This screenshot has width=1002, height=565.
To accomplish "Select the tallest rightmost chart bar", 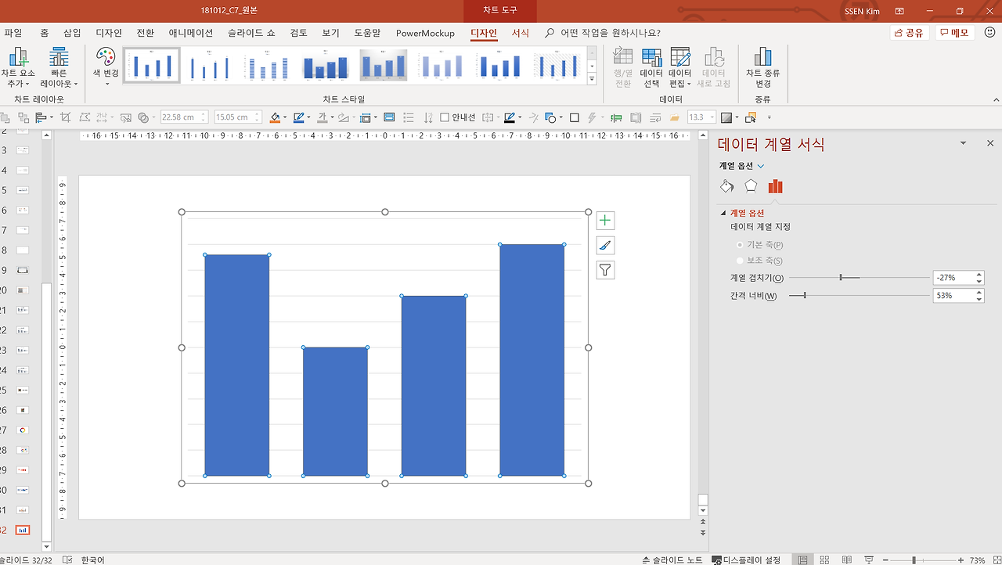I will point(532,360).
